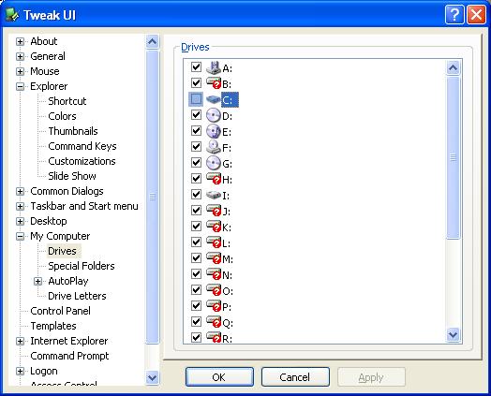Uncheck the E: drive checkbox
The height and width of the screenshot is (396, 491).
(x=196, y=130)
